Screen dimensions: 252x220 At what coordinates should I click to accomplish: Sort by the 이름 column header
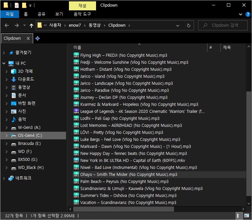tap(77, 47)
